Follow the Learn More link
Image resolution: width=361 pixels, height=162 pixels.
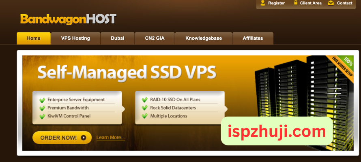(x=111, y=138)
